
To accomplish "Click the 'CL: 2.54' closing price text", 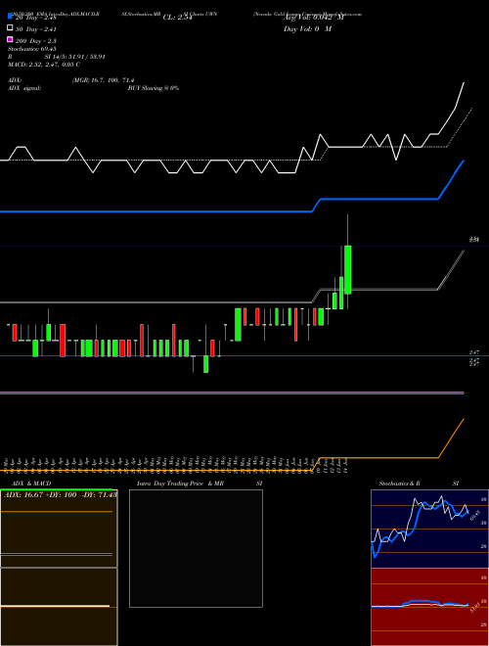I will pos(177,18).
